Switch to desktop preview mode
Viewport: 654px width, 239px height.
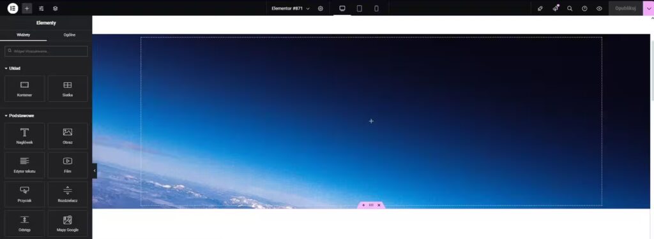click(342, 8)
